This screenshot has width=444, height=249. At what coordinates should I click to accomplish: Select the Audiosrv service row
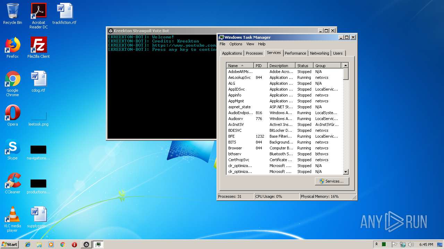(x=284, y=119)
